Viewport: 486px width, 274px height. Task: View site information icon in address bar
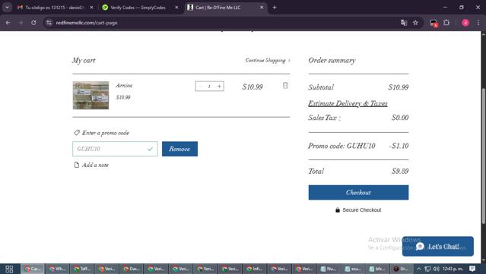[49, 23]
